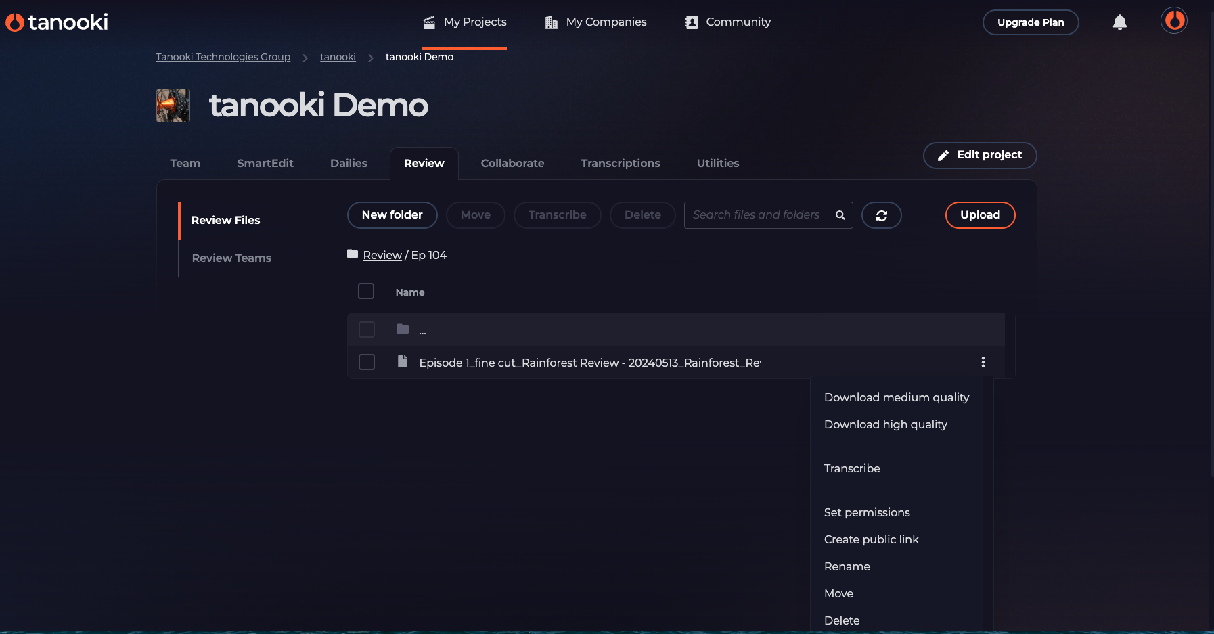Select the Episode 1 file checkbox
1214x634 pixels.
(x=367, y=362)
